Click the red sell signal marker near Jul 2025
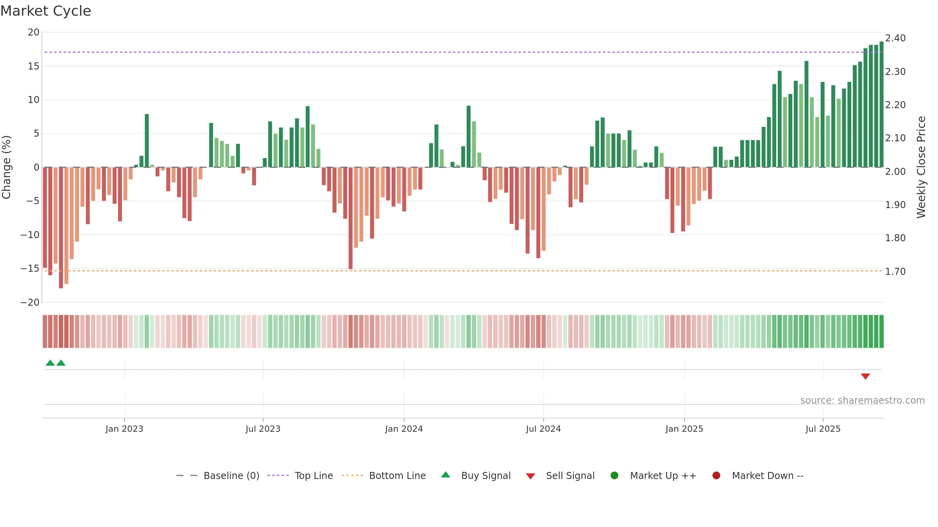This screenshot has width=938, height=527. pyautogui.click(x=865, y=376)
